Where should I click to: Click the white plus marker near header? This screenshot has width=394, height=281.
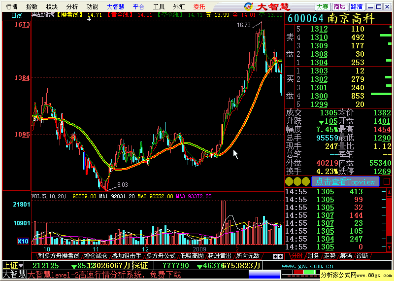point(89,19)
